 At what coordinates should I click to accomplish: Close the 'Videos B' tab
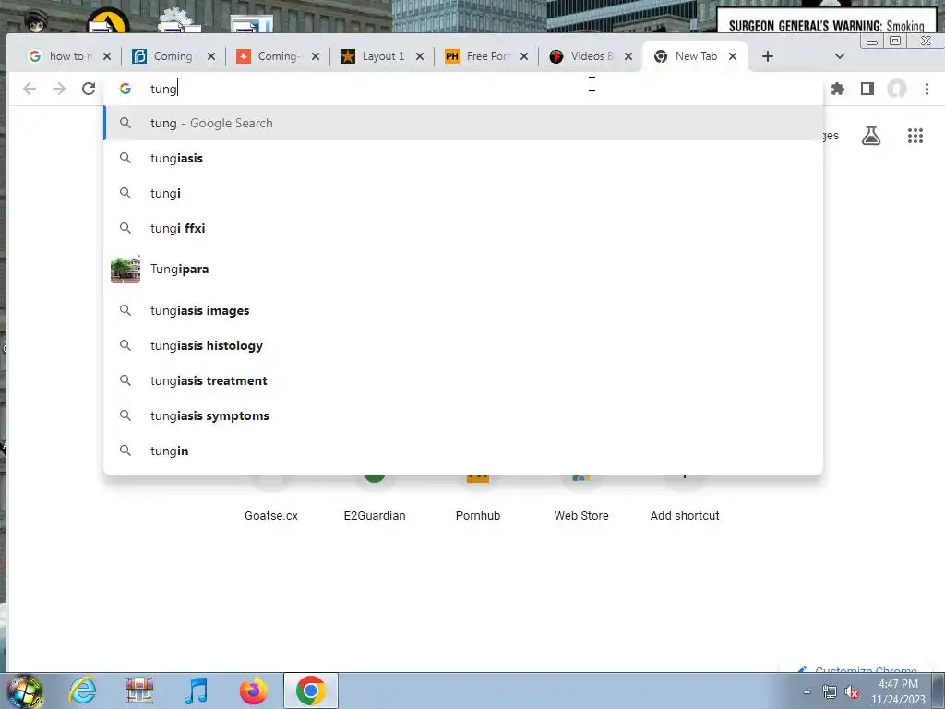(x=628, y=56)
